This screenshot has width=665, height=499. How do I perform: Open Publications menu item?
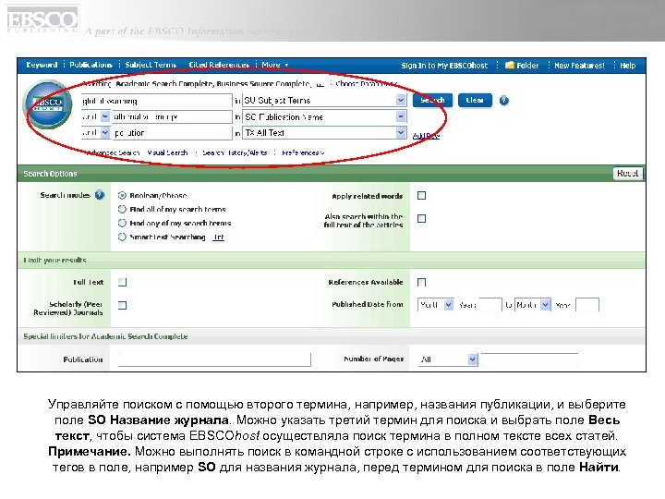coord(91,65)
